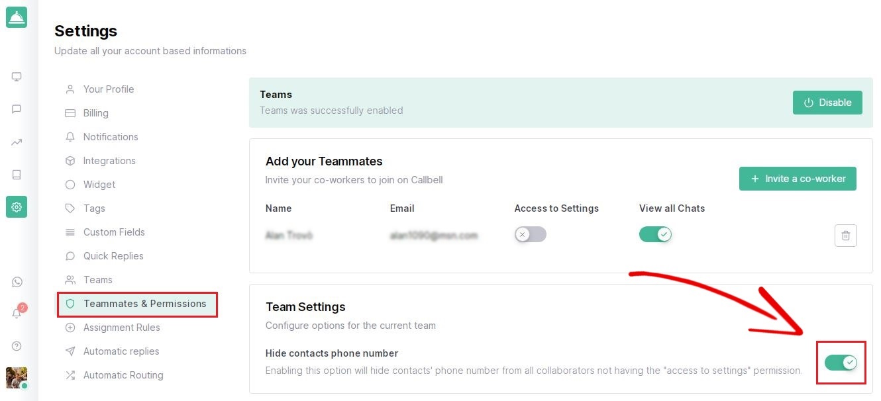Viewport: 881px width, 401px height.
Task: Click the green settings gear icon
Action: [17, 207]
